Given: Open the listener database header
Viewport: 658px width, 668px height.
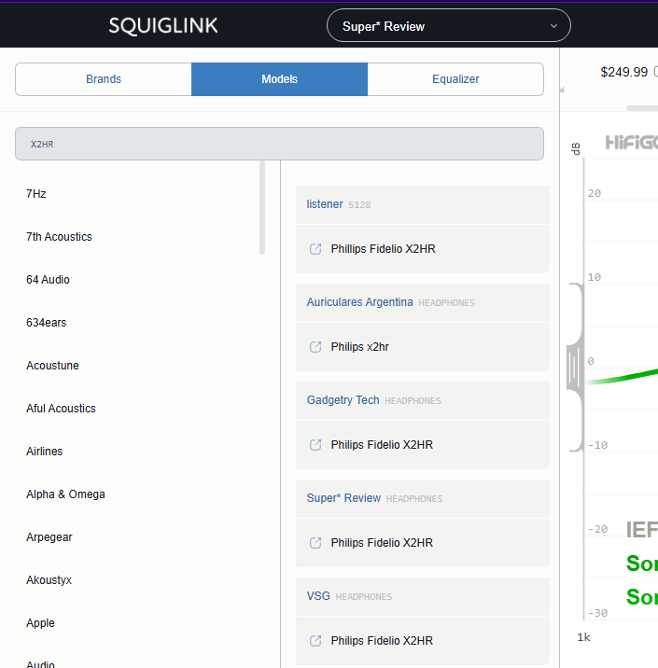Looking at the screenshot, I should (x=422, y=205).
